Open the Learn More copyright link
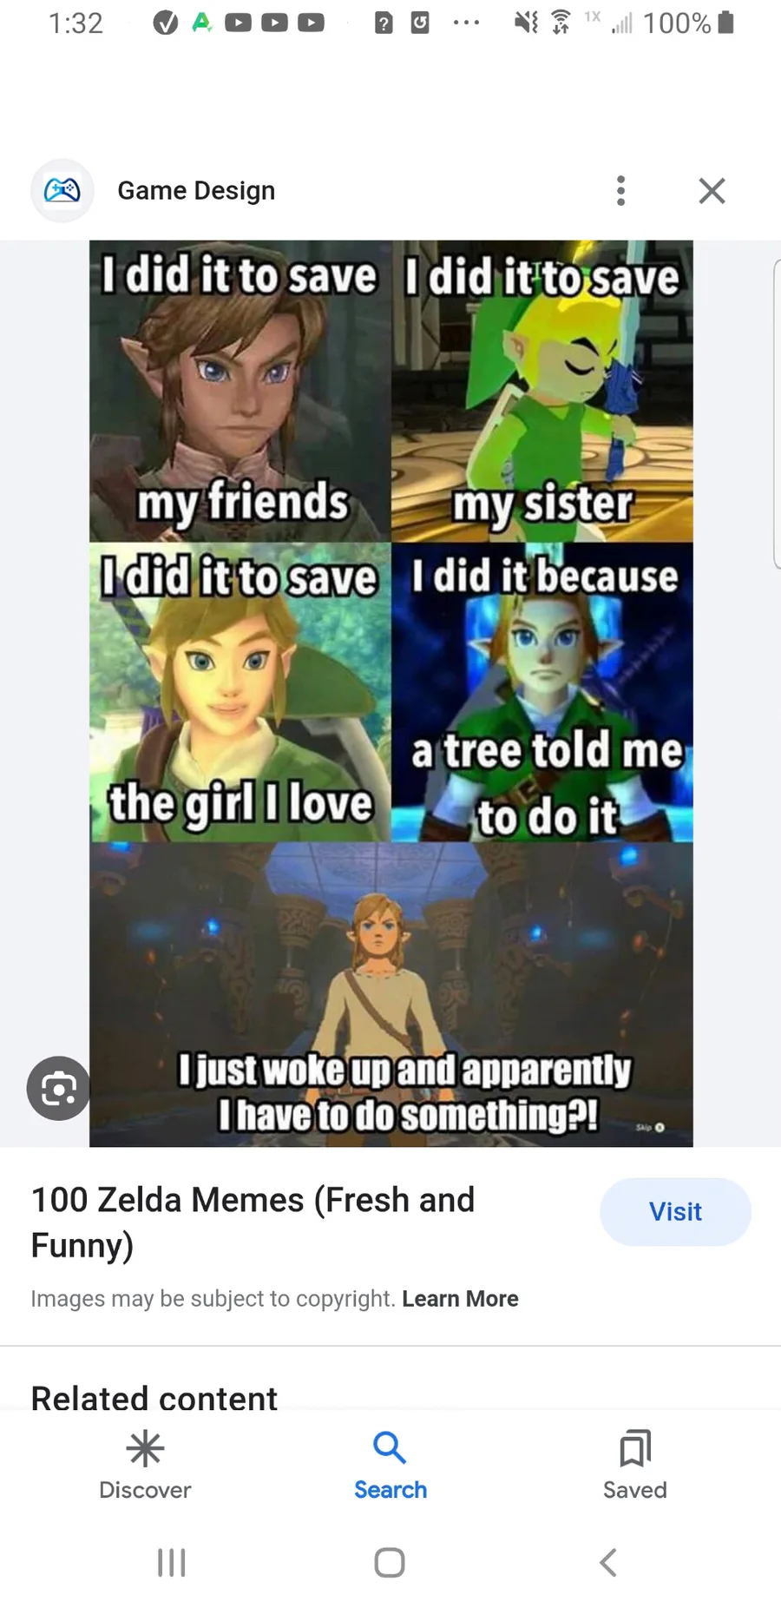 coord(460,1298)
